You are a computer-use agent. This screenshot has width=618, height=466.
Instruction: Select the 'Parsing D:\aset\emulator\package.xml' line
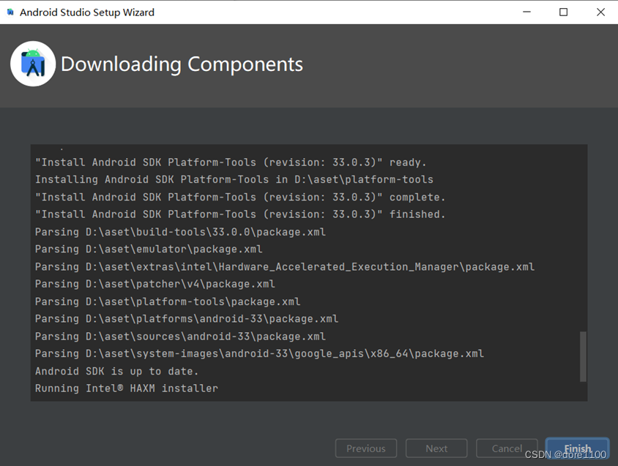[149, 249]
